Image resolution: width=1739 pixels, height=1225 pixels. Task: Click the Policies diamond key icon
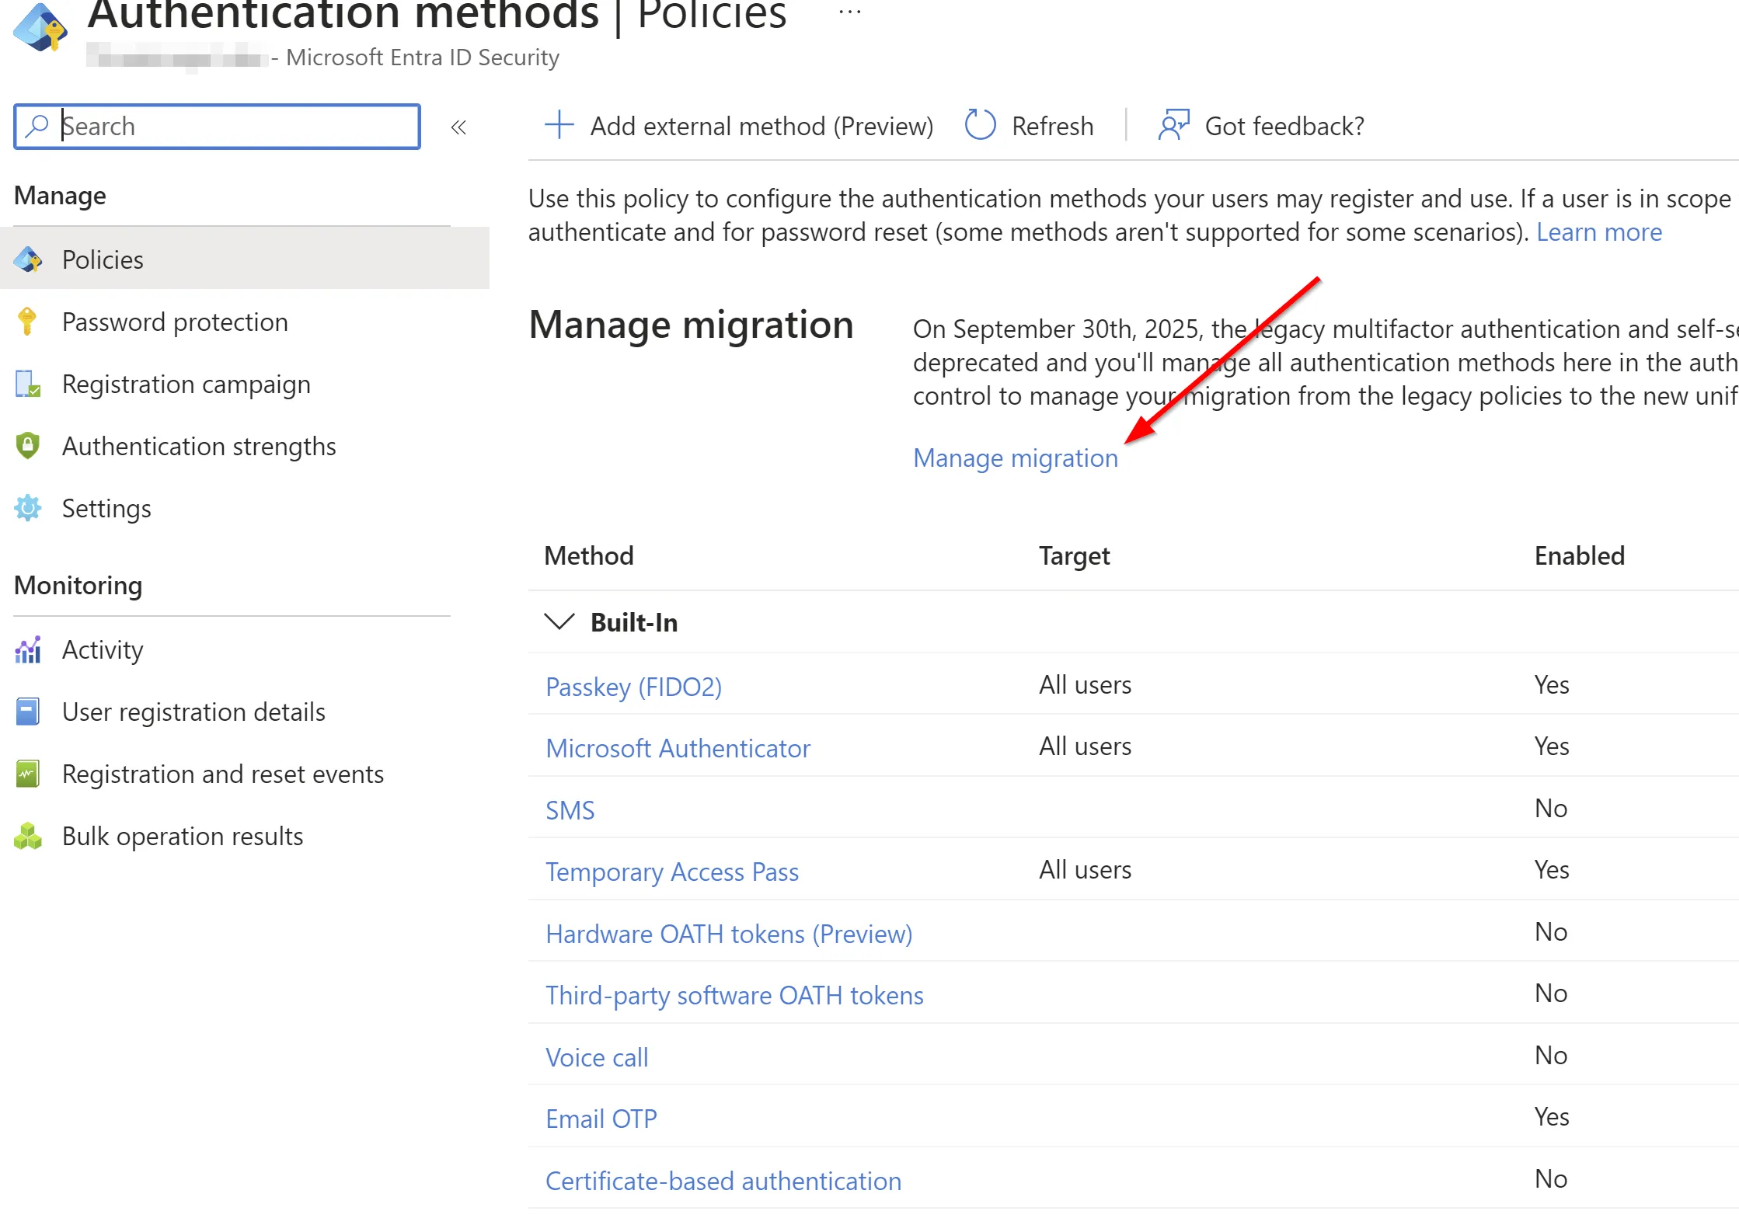click(28, 259)
